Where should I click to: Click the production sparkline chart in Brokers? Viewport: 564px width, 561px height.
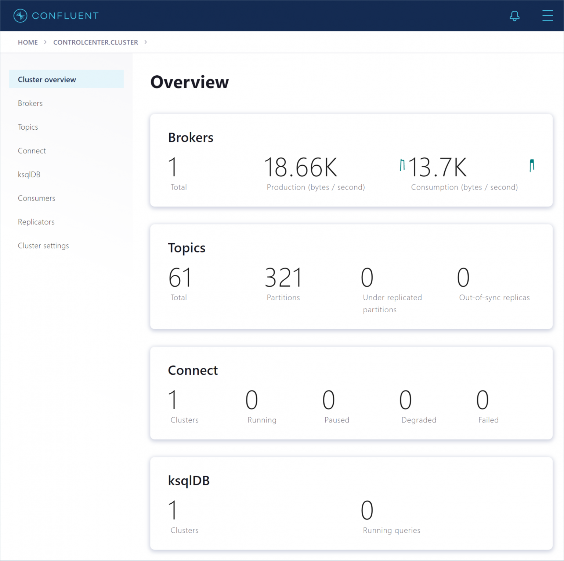pos(402,165)
